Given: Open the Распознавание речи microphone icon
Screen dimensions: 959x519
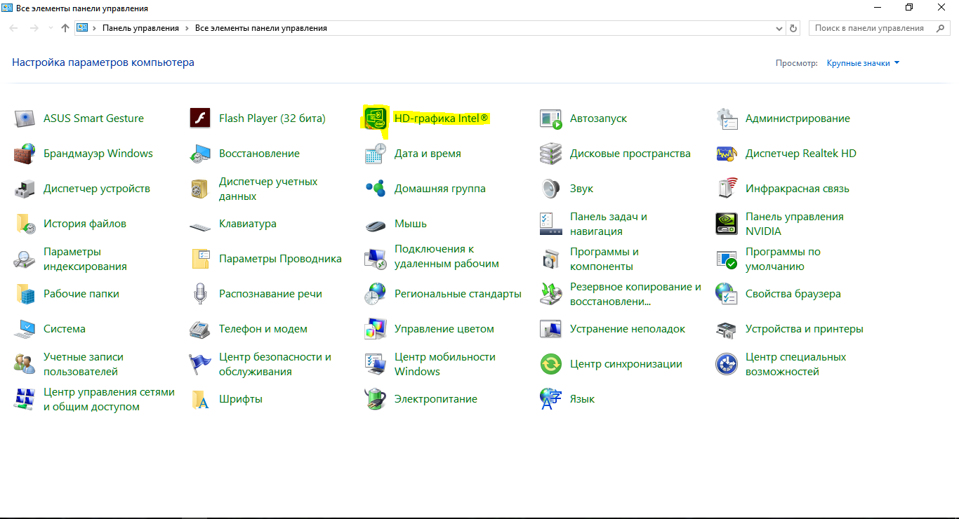Looking at the screenshot, I should (x=200, y=294).
